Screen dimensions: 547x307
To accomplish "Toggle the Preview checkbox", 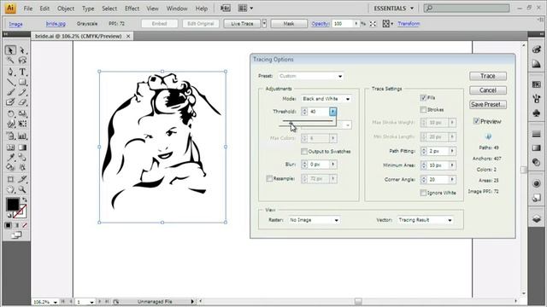I will pos(476,121).
